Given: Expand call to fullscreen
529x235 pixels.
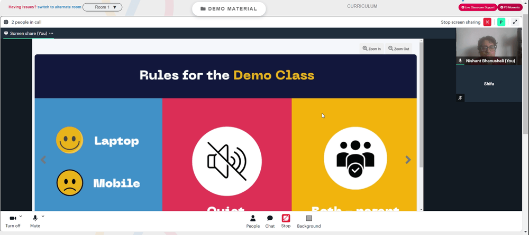Looking at the screenshot, I should point(515,22).
